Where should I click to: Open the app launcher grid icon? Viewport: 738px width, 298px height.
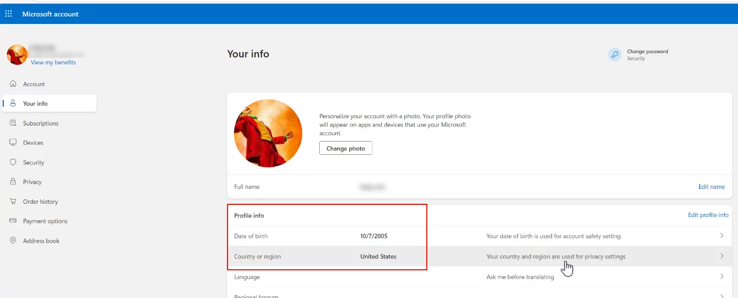tap(9, 14)
